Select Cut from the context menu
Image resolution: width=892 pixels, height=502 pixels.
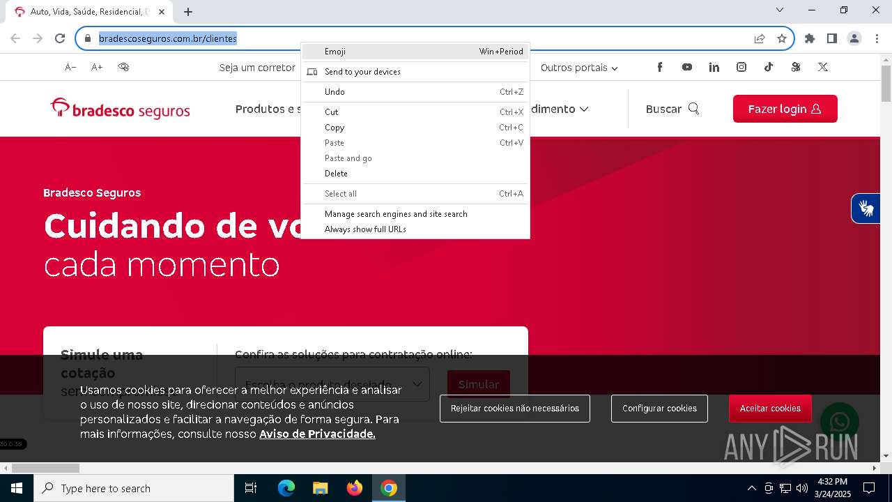pyautogui.click(x=415, y=112)
